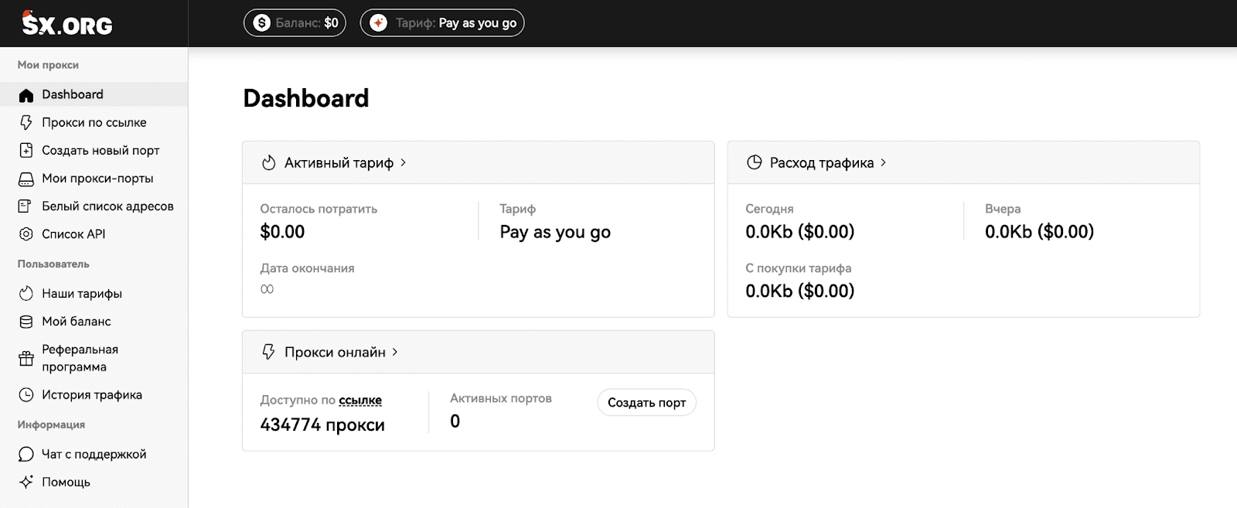Click the coins icon for Мой баланс
The height and width of the screenshot is (508, 1237).
click(26, 322)
